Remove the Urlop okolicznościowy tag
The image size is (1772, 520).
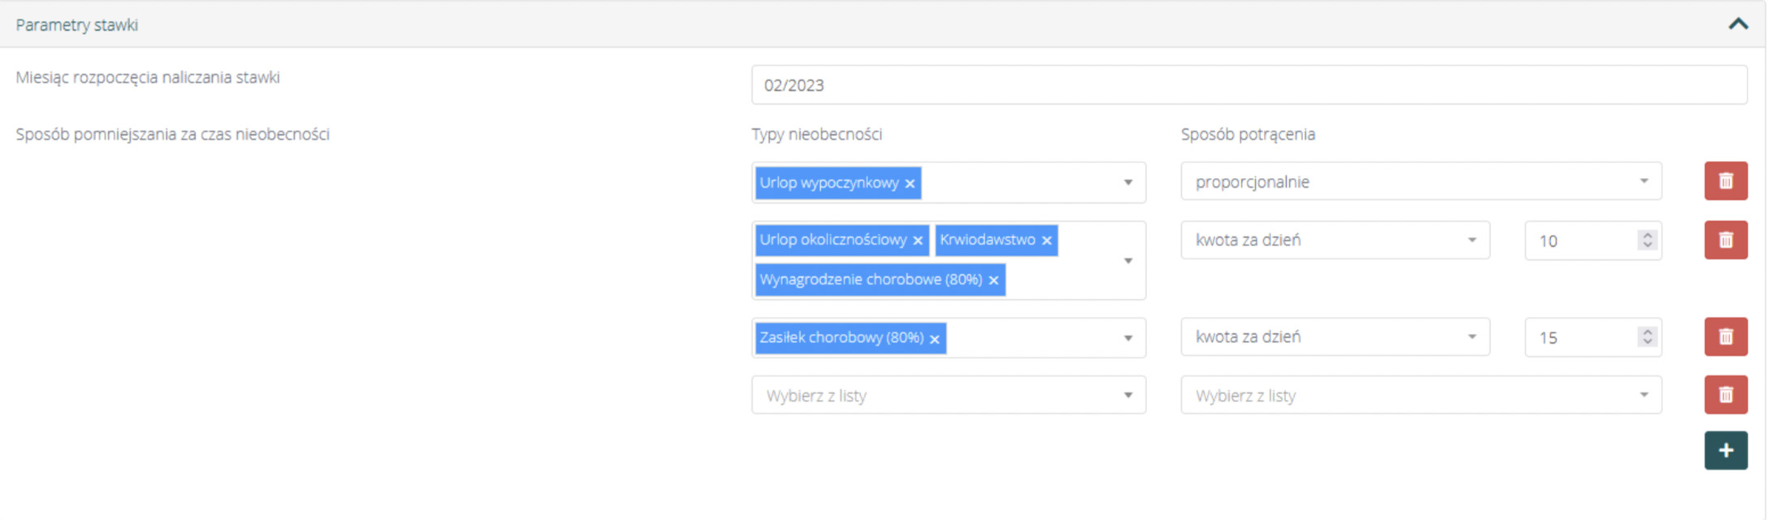click(918, 240)
